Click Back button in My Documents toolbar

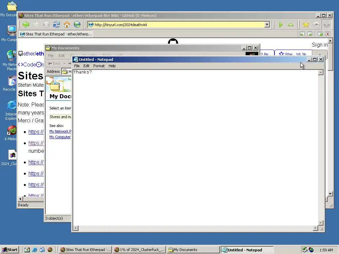coord(55,63)
